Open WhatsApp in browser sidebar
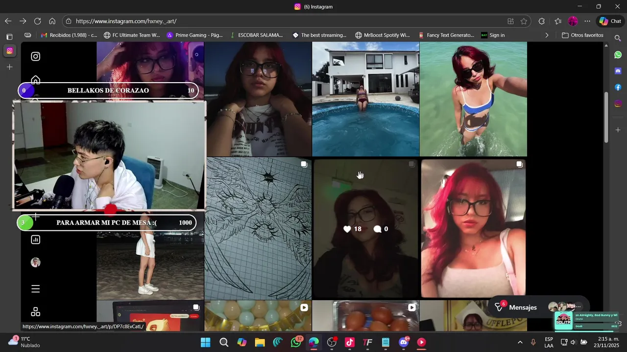Screen dimensions: 627x352 (618, 55)
